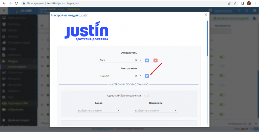
Task: Toggle Адресный сбор отправления switch
Action: [x=147, y=96]
